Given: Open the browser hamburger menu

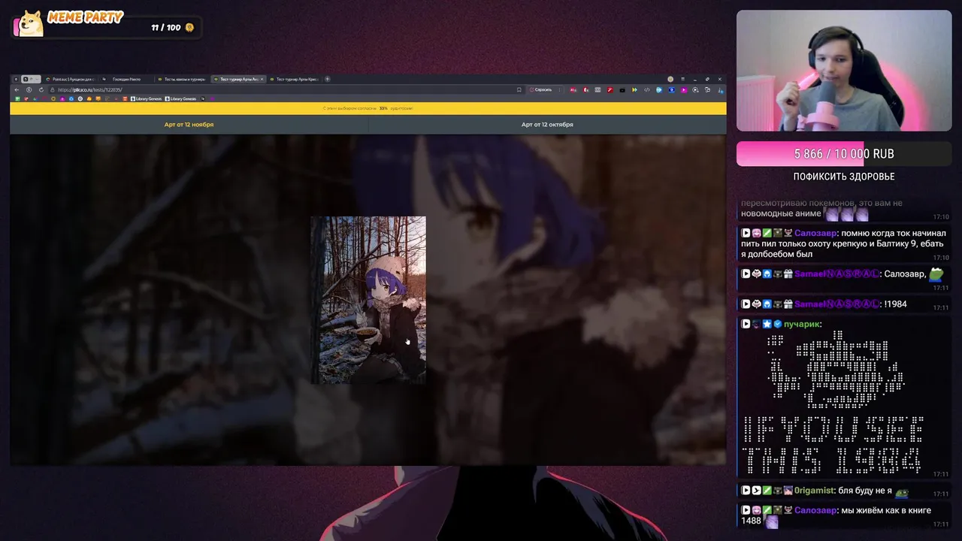Looking at the screenshot, I should point(683,79).
